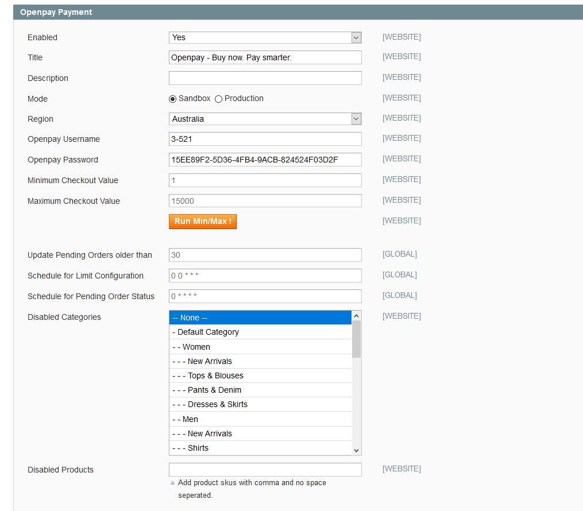Select -- None -- in Disabled Categories

[x=260, y=318]
